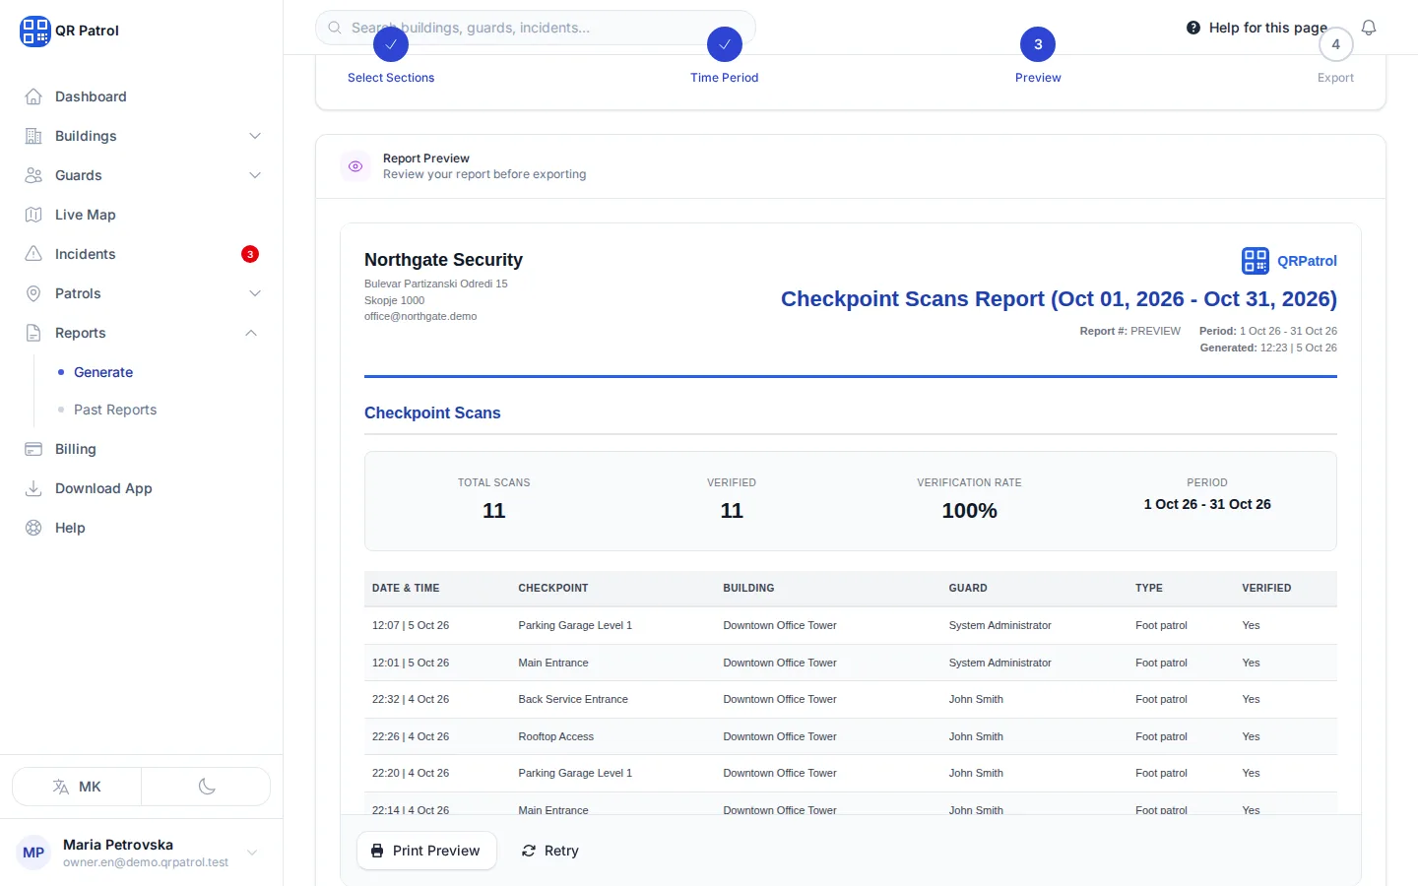The image size is (1418, 886).
Task: Open Past Reports
Action: 115,410
